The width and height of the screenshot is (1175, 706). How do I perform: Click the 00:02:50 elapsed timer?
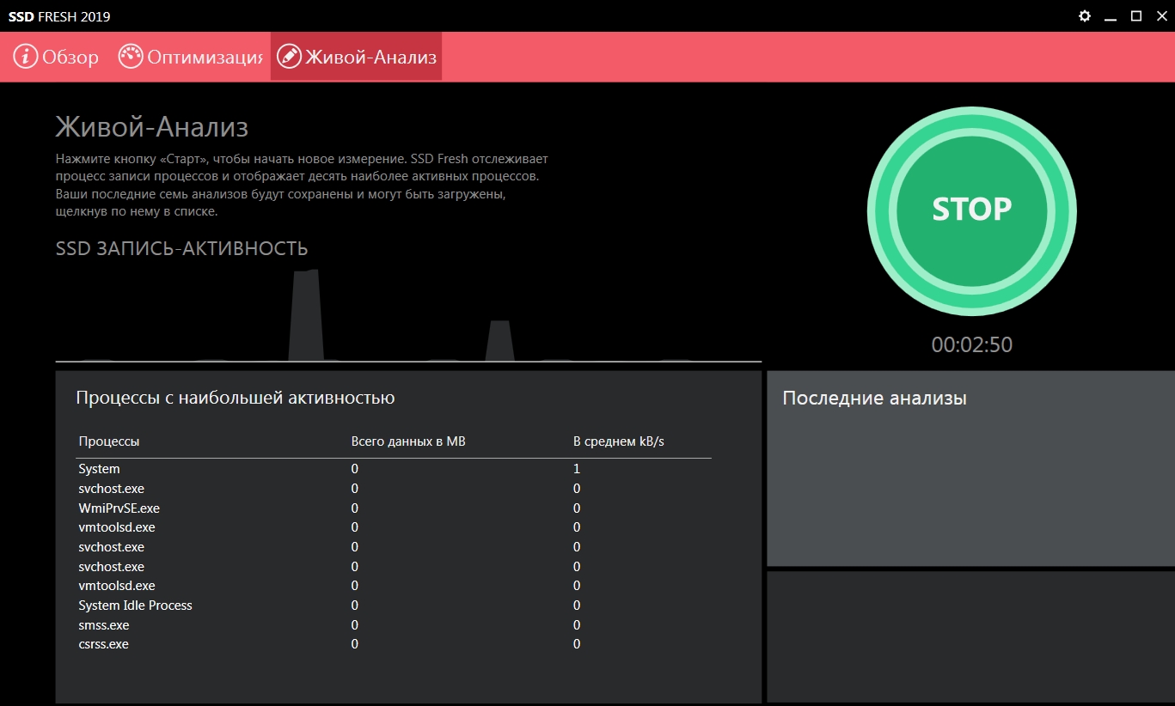971,345
